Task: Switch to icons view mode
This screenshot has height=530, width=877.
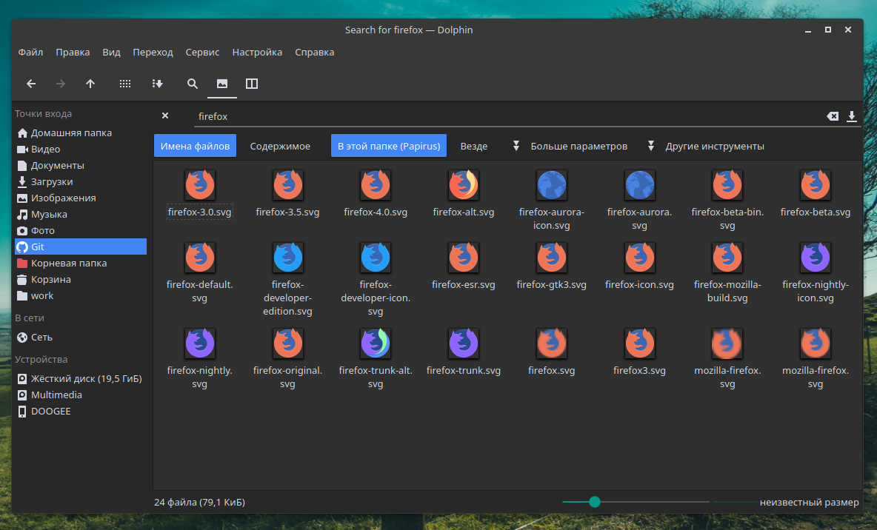Action: point(124,84)
